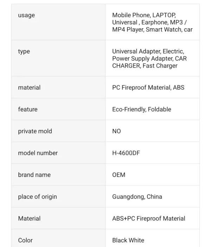211x247 pixels.
Task: Select the "Guangdong, China" origin value
Action: (137, 196)
